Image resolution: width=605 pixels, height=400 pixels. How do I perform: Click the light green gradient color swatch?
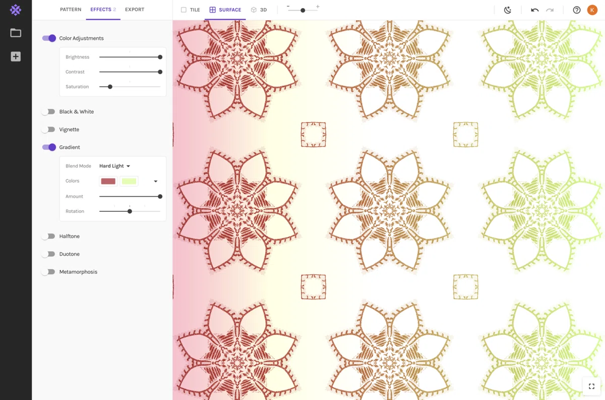click(129, 181)
